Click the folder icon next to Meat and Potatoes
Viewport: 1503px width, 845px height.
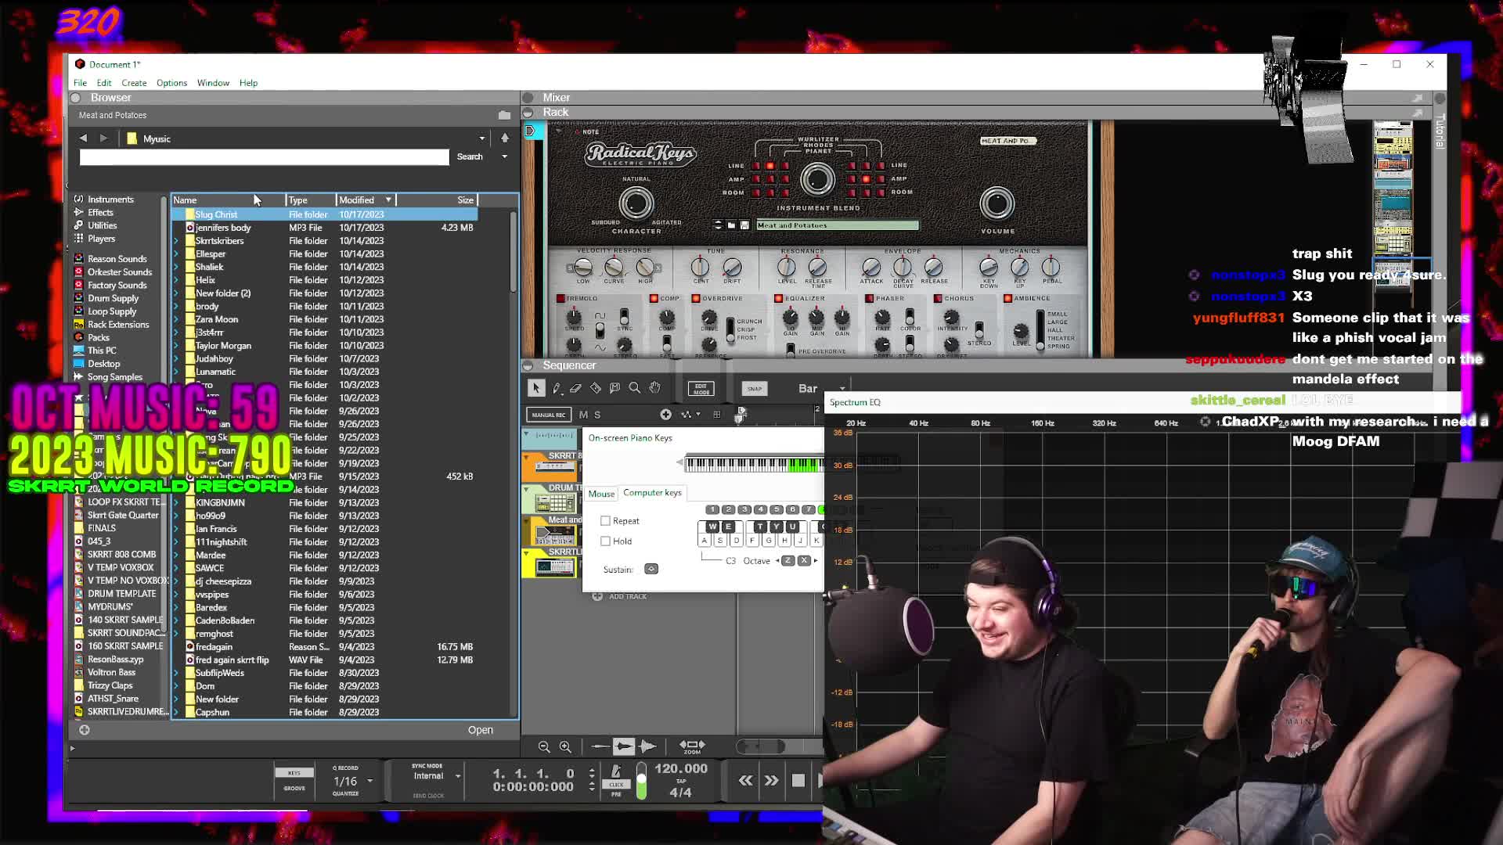coord(504,115)
